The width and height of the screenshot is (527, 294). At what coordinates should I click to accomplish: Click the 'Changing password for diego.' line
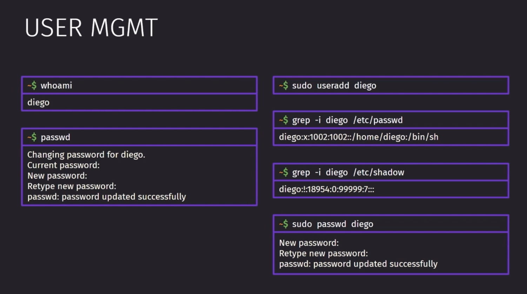(x=86, y=155)
